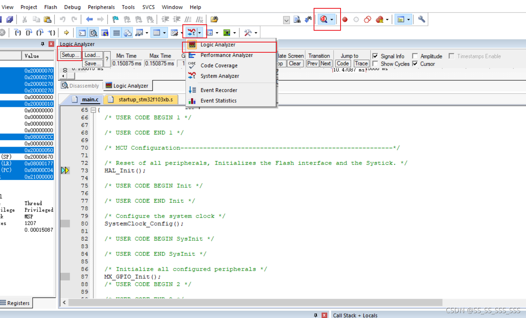Toggle the Symbols Window icon
This screenshot has width=526, height=318.
pyautogui.click(x=105, y=33)
